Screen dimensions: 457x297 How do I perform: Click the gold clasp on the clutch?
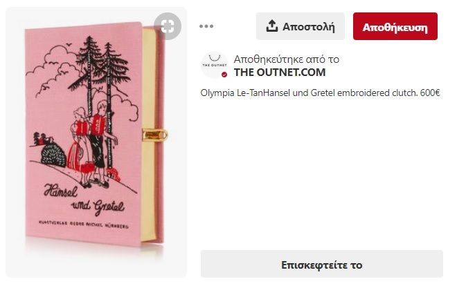point(155,135)
